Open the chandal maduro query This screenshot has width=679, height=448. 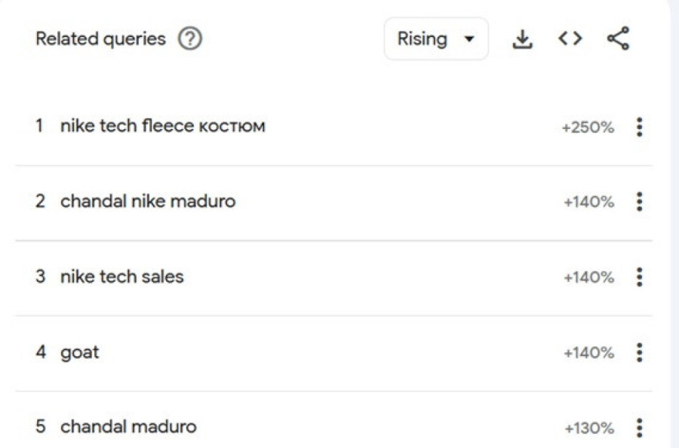tap(128, 427)
